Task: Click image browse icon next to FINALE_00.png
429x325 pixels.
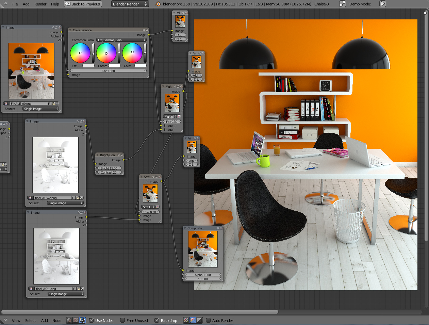Action: click(x=6, y=103)
